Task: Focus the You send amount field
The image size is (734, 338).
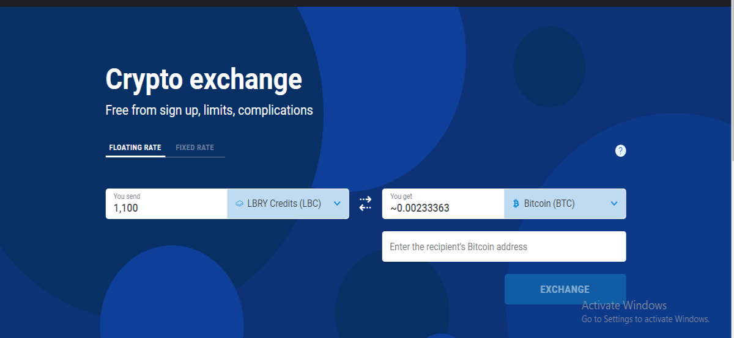Action: coord(166,204)
